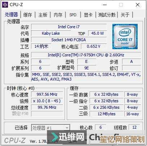Go to the SPD tab
This screenshot has height=146, width=147.
73,15
